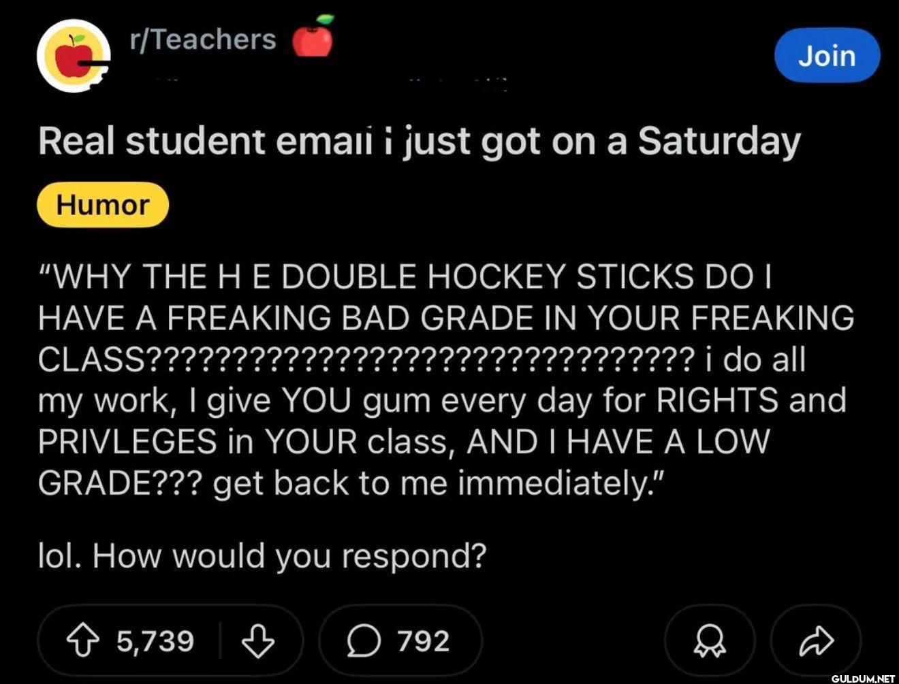Image resolution: width=899 pixels, height=684 pixels.
Task: Click the 792 comments count
Action: (423, 641)
